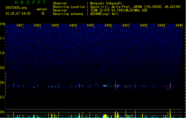Click the date stamp 02.06.07 04:30

coord(18,14)
